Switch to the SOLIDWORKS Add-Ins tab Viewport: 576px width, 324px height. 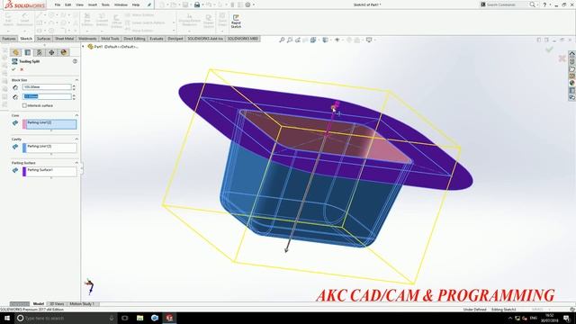tap(205, 39)
